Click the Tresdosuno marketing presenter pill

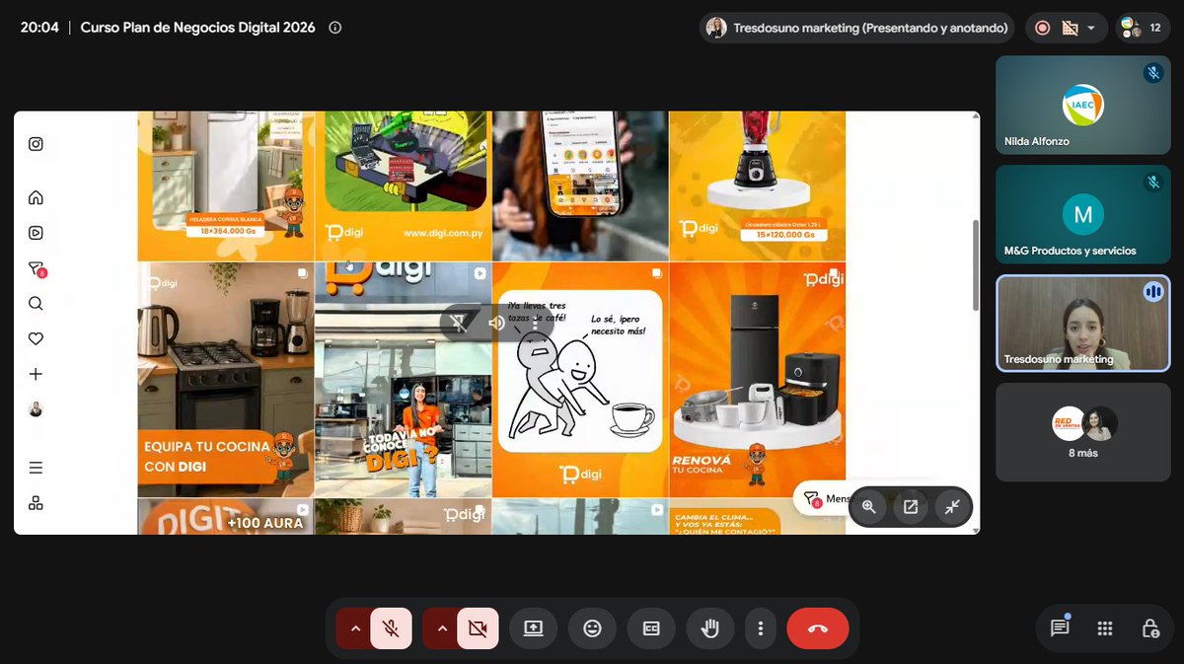pyautogui.click(x=857, y=28)
